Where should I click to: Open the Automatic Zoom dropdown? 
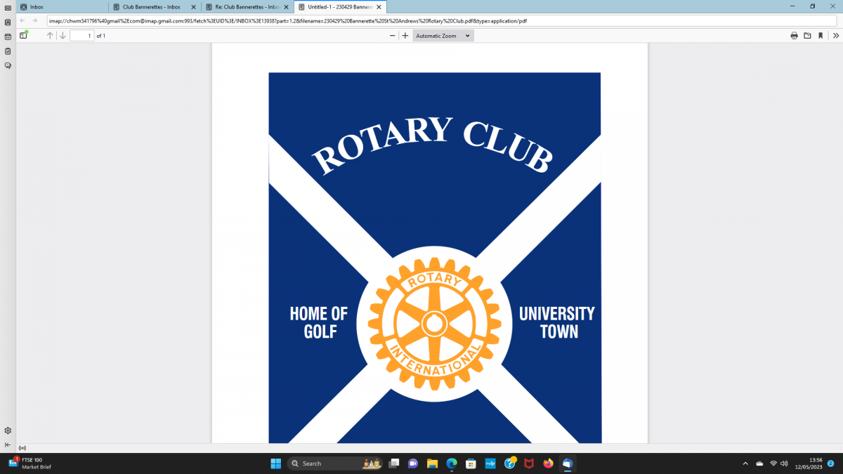[443, 35]
